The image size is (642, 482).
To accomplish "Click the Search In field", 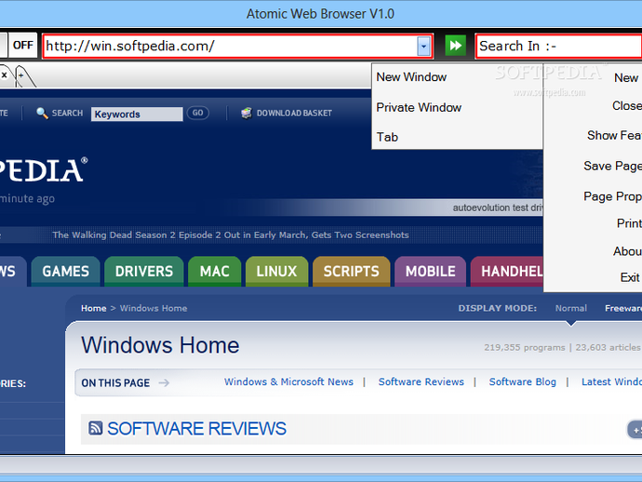I will (x=558, y=46).
